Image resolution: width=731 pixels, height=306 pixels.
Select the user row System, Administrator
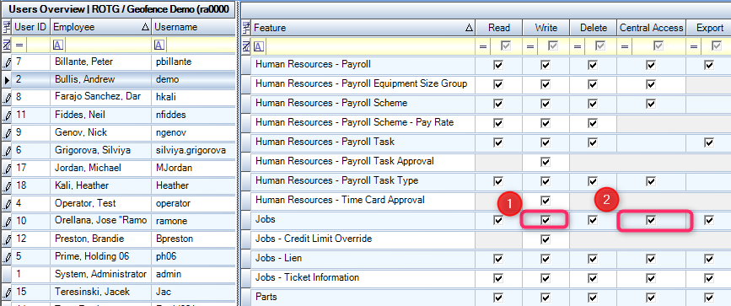(118, 274)
